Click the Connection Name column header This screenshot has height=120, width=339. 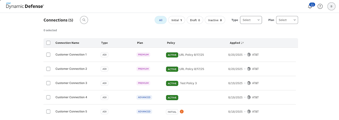(67, 43)
